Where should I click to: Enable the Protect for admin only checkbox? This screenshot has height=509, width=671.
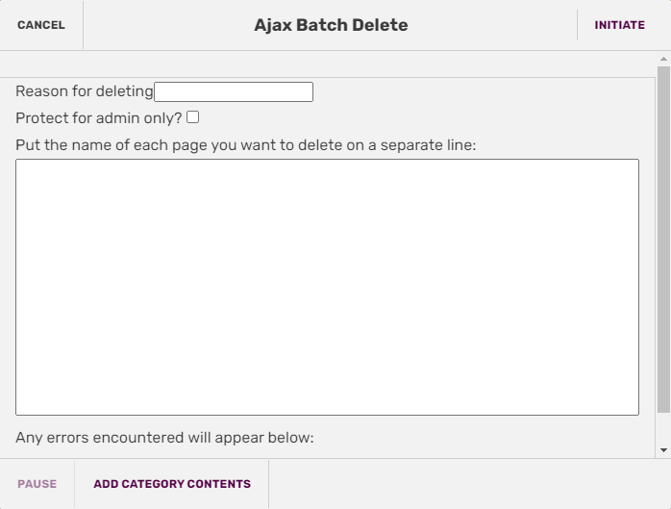(x=193, y=117)
